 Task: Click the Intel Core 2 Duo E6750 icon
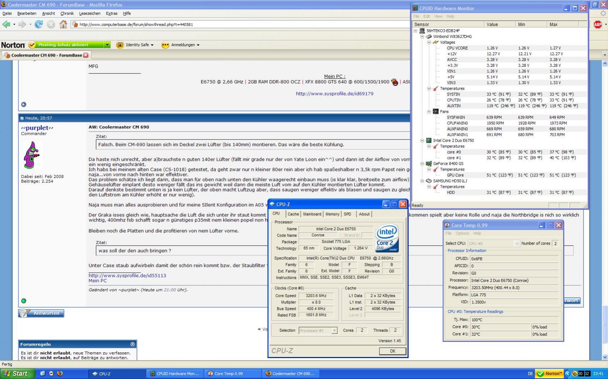pos(429,141)
